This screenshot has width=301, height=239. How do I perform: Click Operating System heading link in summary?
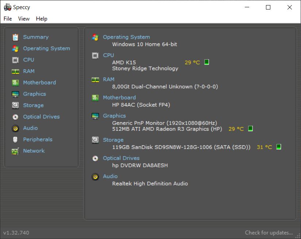[126, 37]
